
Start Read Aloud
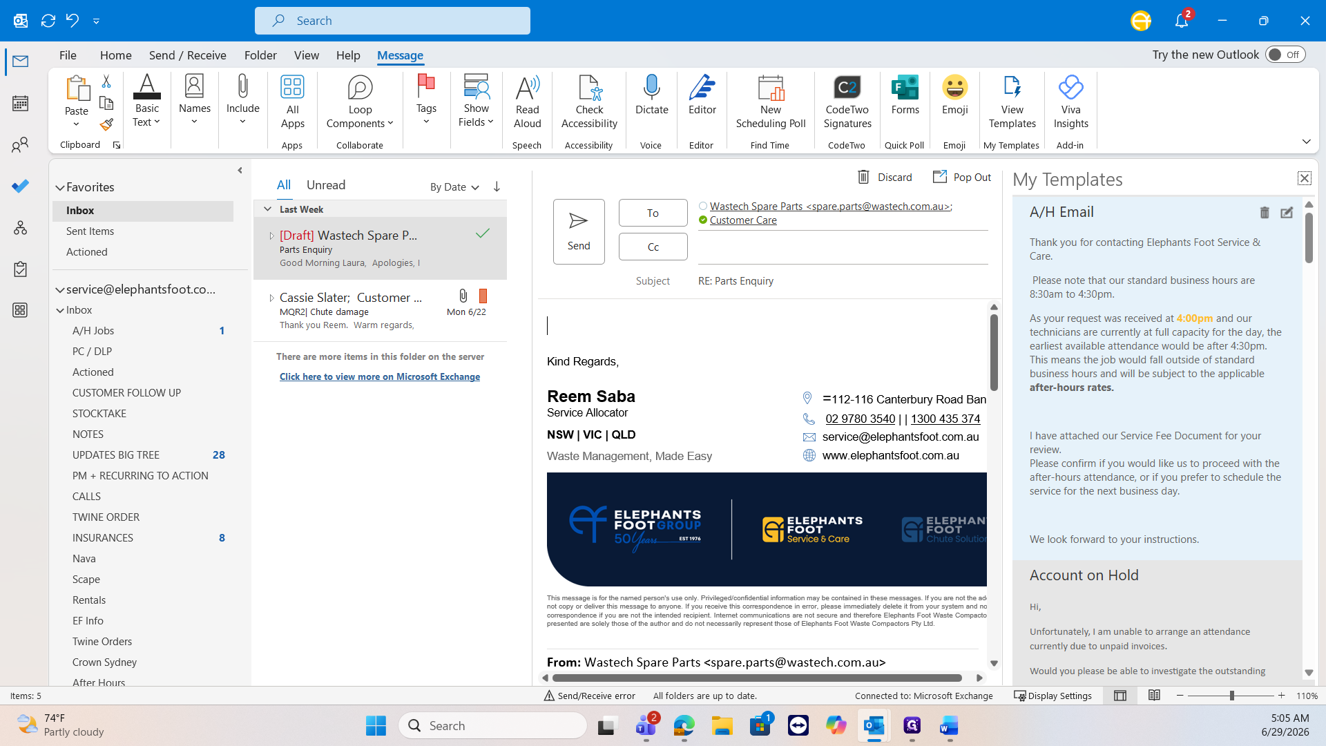click(x=527, y=102)
